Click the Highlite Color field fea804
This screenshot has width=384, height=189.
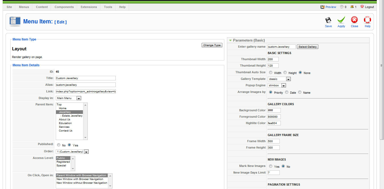coord(274,123)
